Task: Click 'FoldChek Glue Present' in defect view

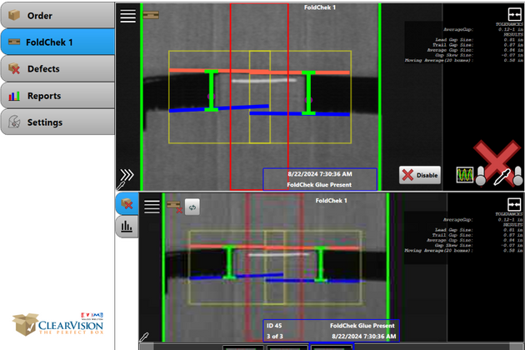Action: pyautogui.click(x=362, y=325)
